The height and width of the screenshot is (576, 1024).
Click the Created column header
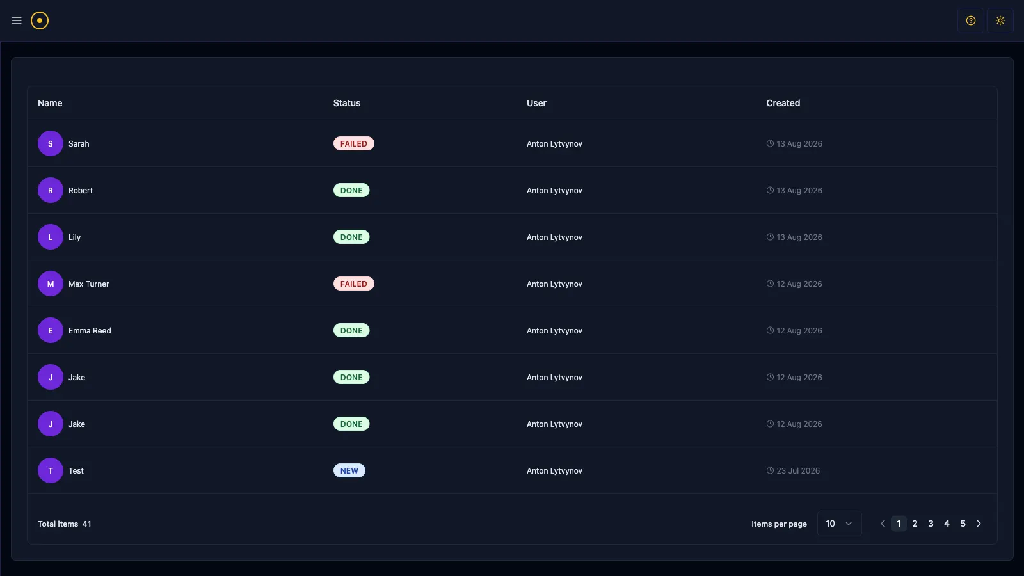tap(783, 103)
